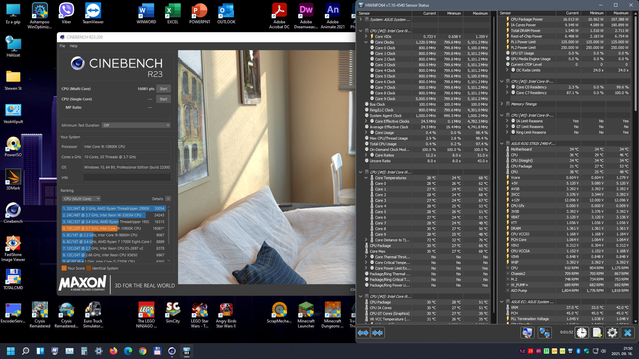Open FastStone Image Viewer desktop icon
Viewport: 639px width, 359px height.
[13, 249]
